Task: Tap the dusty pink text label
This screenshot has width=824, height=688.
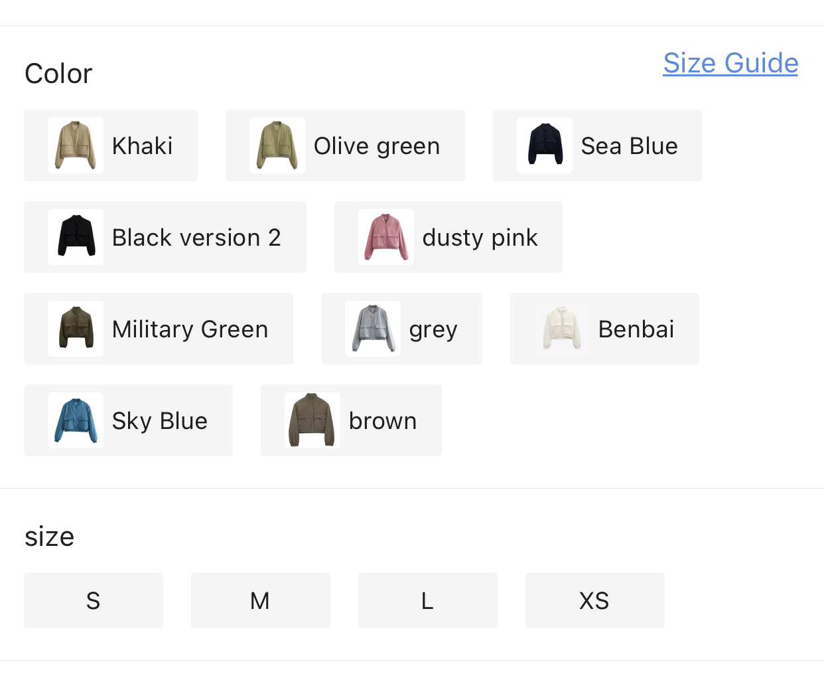Action: [480, 238]
